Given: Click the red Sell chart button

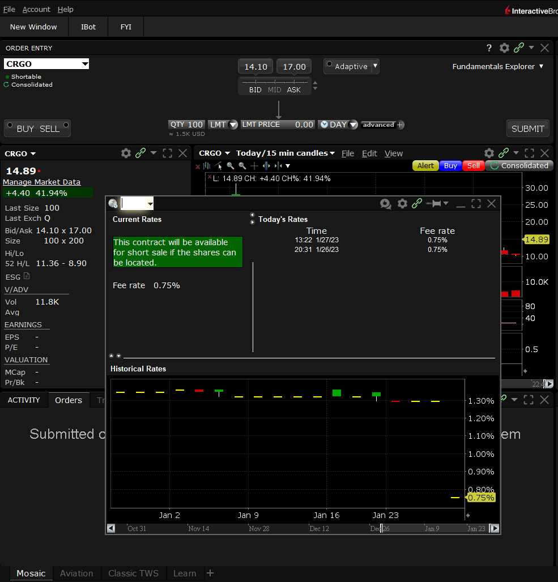Looking at the screenshot, I should pos(473,165).
